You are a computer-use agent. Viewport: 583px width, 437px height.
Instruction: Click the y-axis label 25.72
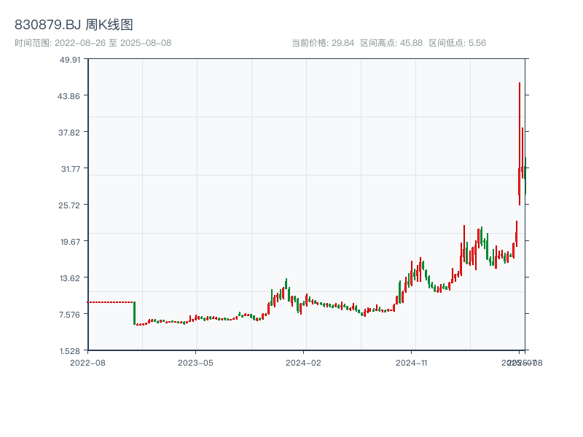[69, 205]
